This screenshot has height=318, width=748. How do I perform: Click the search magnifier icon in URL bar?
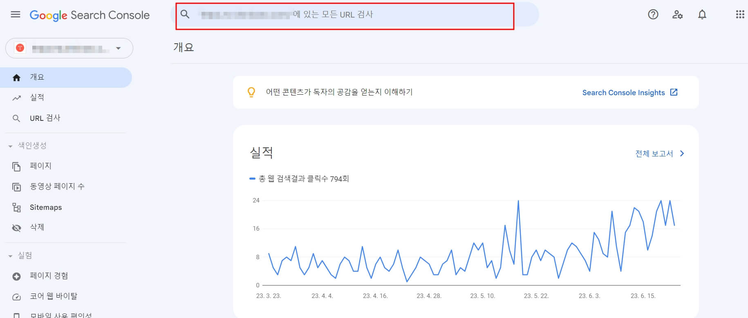[x=185, y=14]
